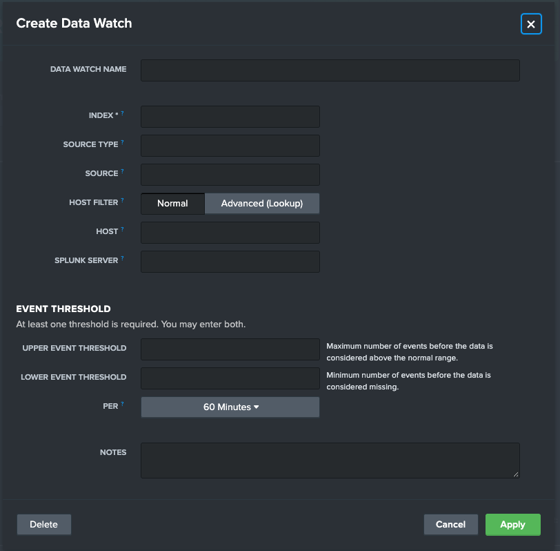Cancel creating the data watch
560x551 pixels.
click(451, 525)
